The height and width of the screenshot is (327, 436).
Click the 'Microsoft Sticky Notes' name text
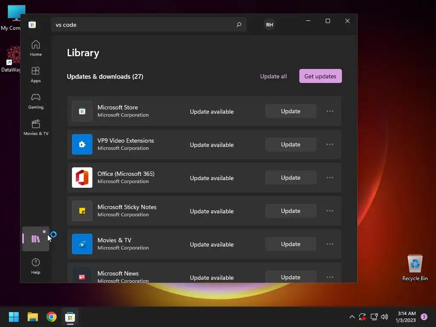[x=127, y=207]
